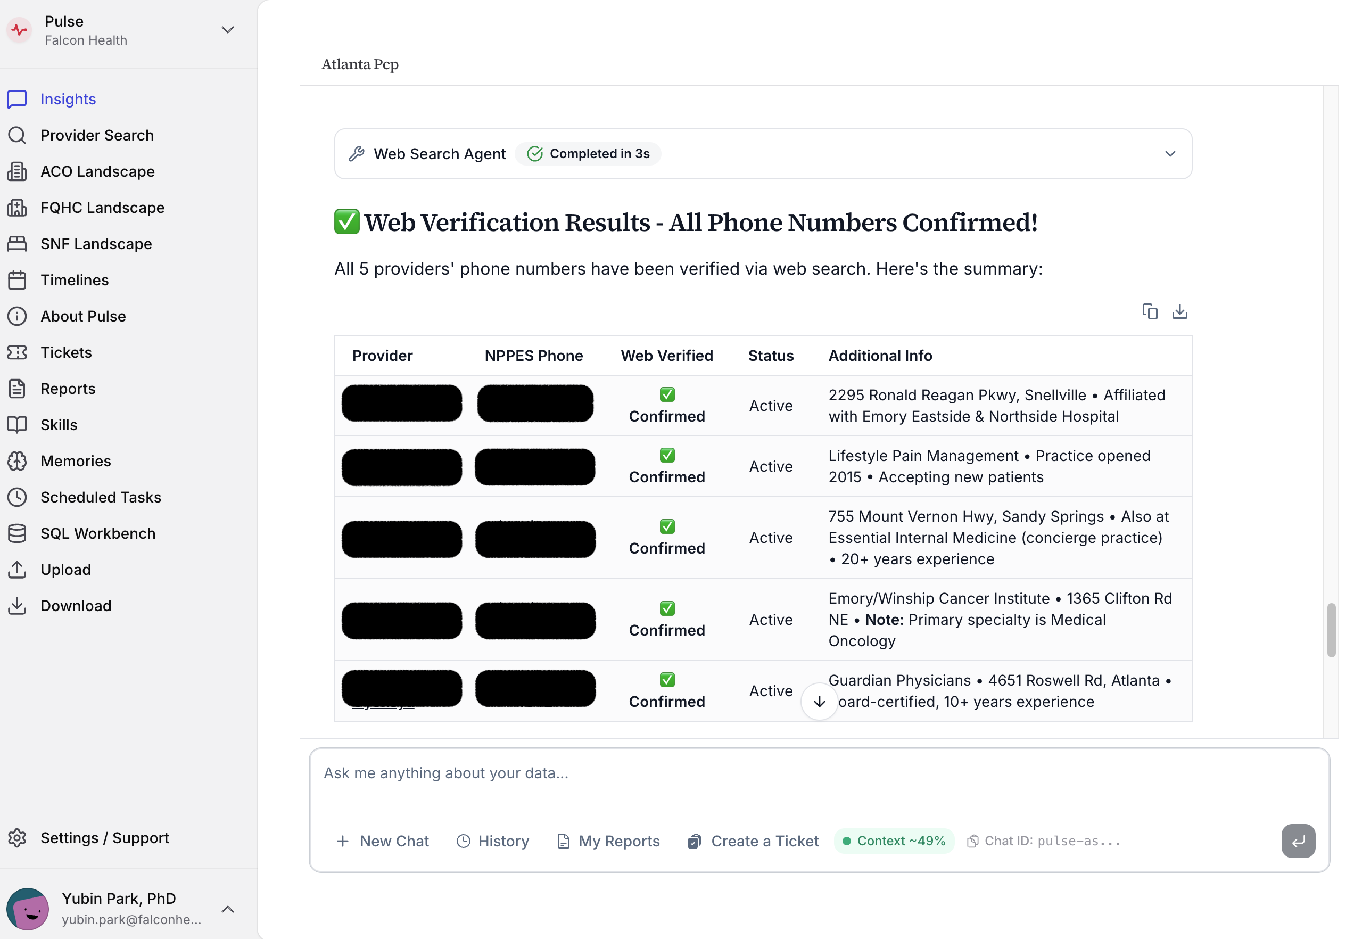Open chat History

point(492,841)
